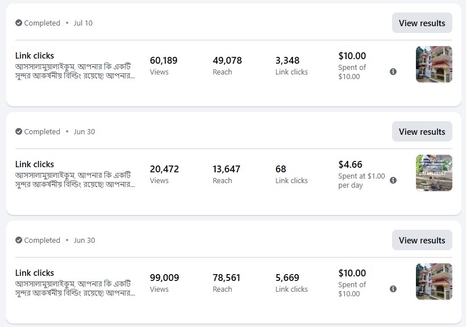Click Bengali ad description on Jul 10 ad
466x327 pixels.
(x=75, y=71)
